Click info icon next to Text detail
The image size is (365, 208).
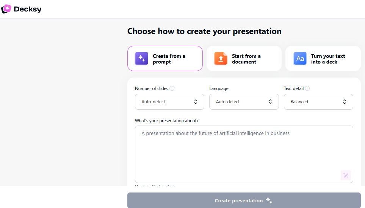(x=307, y=88)
